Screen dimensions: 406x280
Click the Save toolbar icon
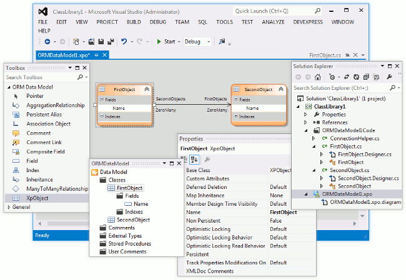tap(101, 41)
